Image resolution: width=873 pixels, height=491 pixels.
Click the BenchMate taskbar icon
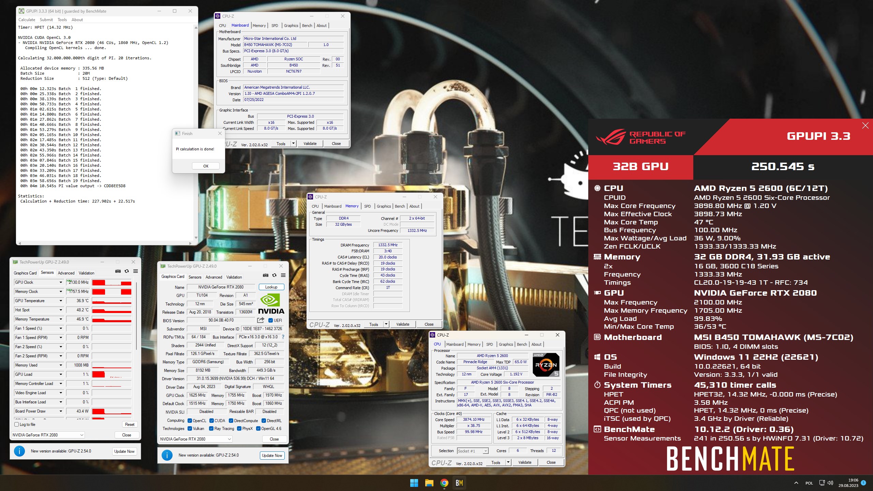(x=459, y=483)
